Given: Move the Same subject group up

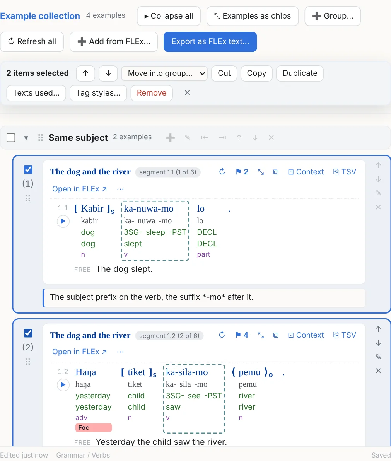Looking at the screenshot, I should click(x=239, y=137).
